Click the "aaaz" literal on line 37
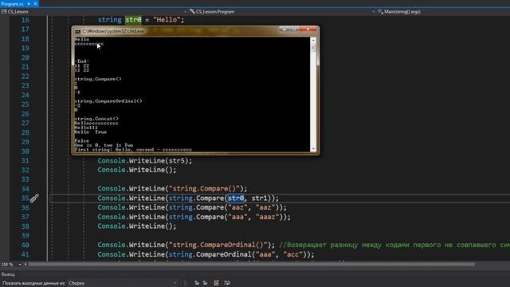Viewport: 510px width, 287px height. (x=267, y=217)
